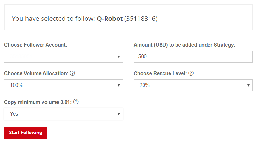This screenshot has width=256, height=142.
Task: Click the "Copy minimum volume 0.01" label text
Action: 38,102
